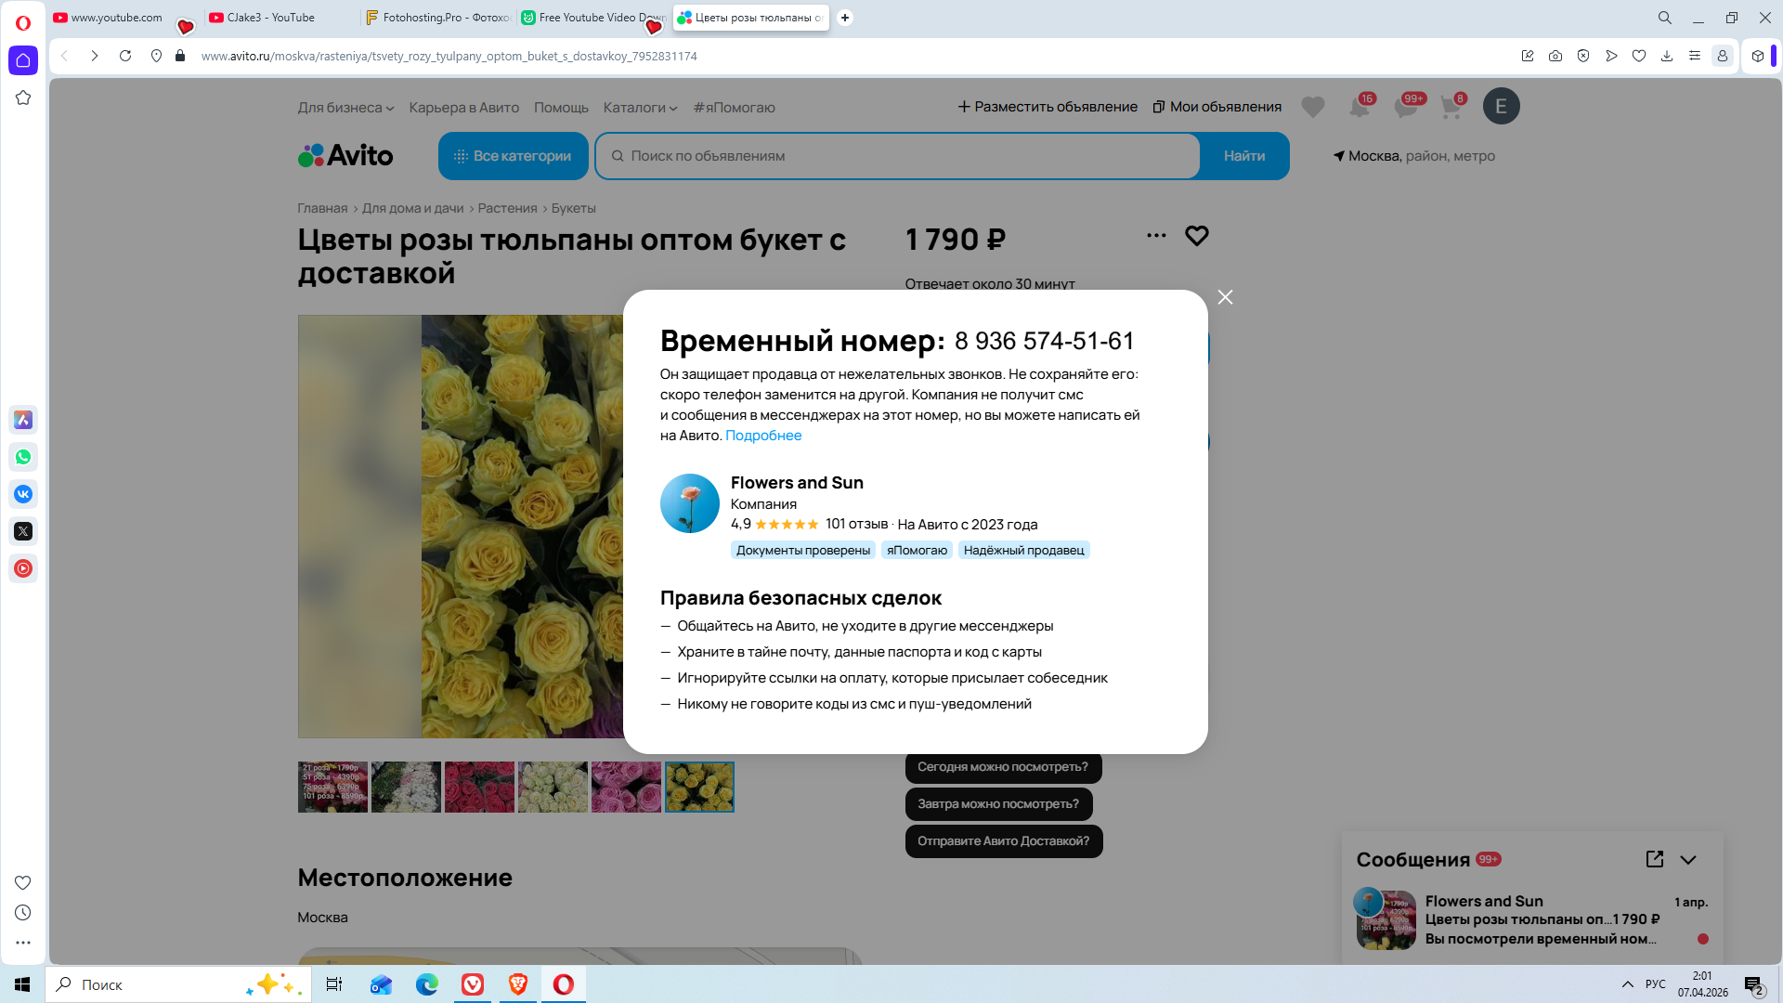This screenshot has height=1003, width=1783.
Task: Expand the Для бизнеса dropdown
Action: tap(345, 108)
